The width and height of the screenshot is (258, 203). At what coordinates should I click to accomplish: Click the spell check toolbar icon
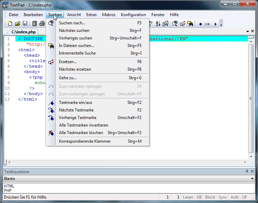[151, 24]
